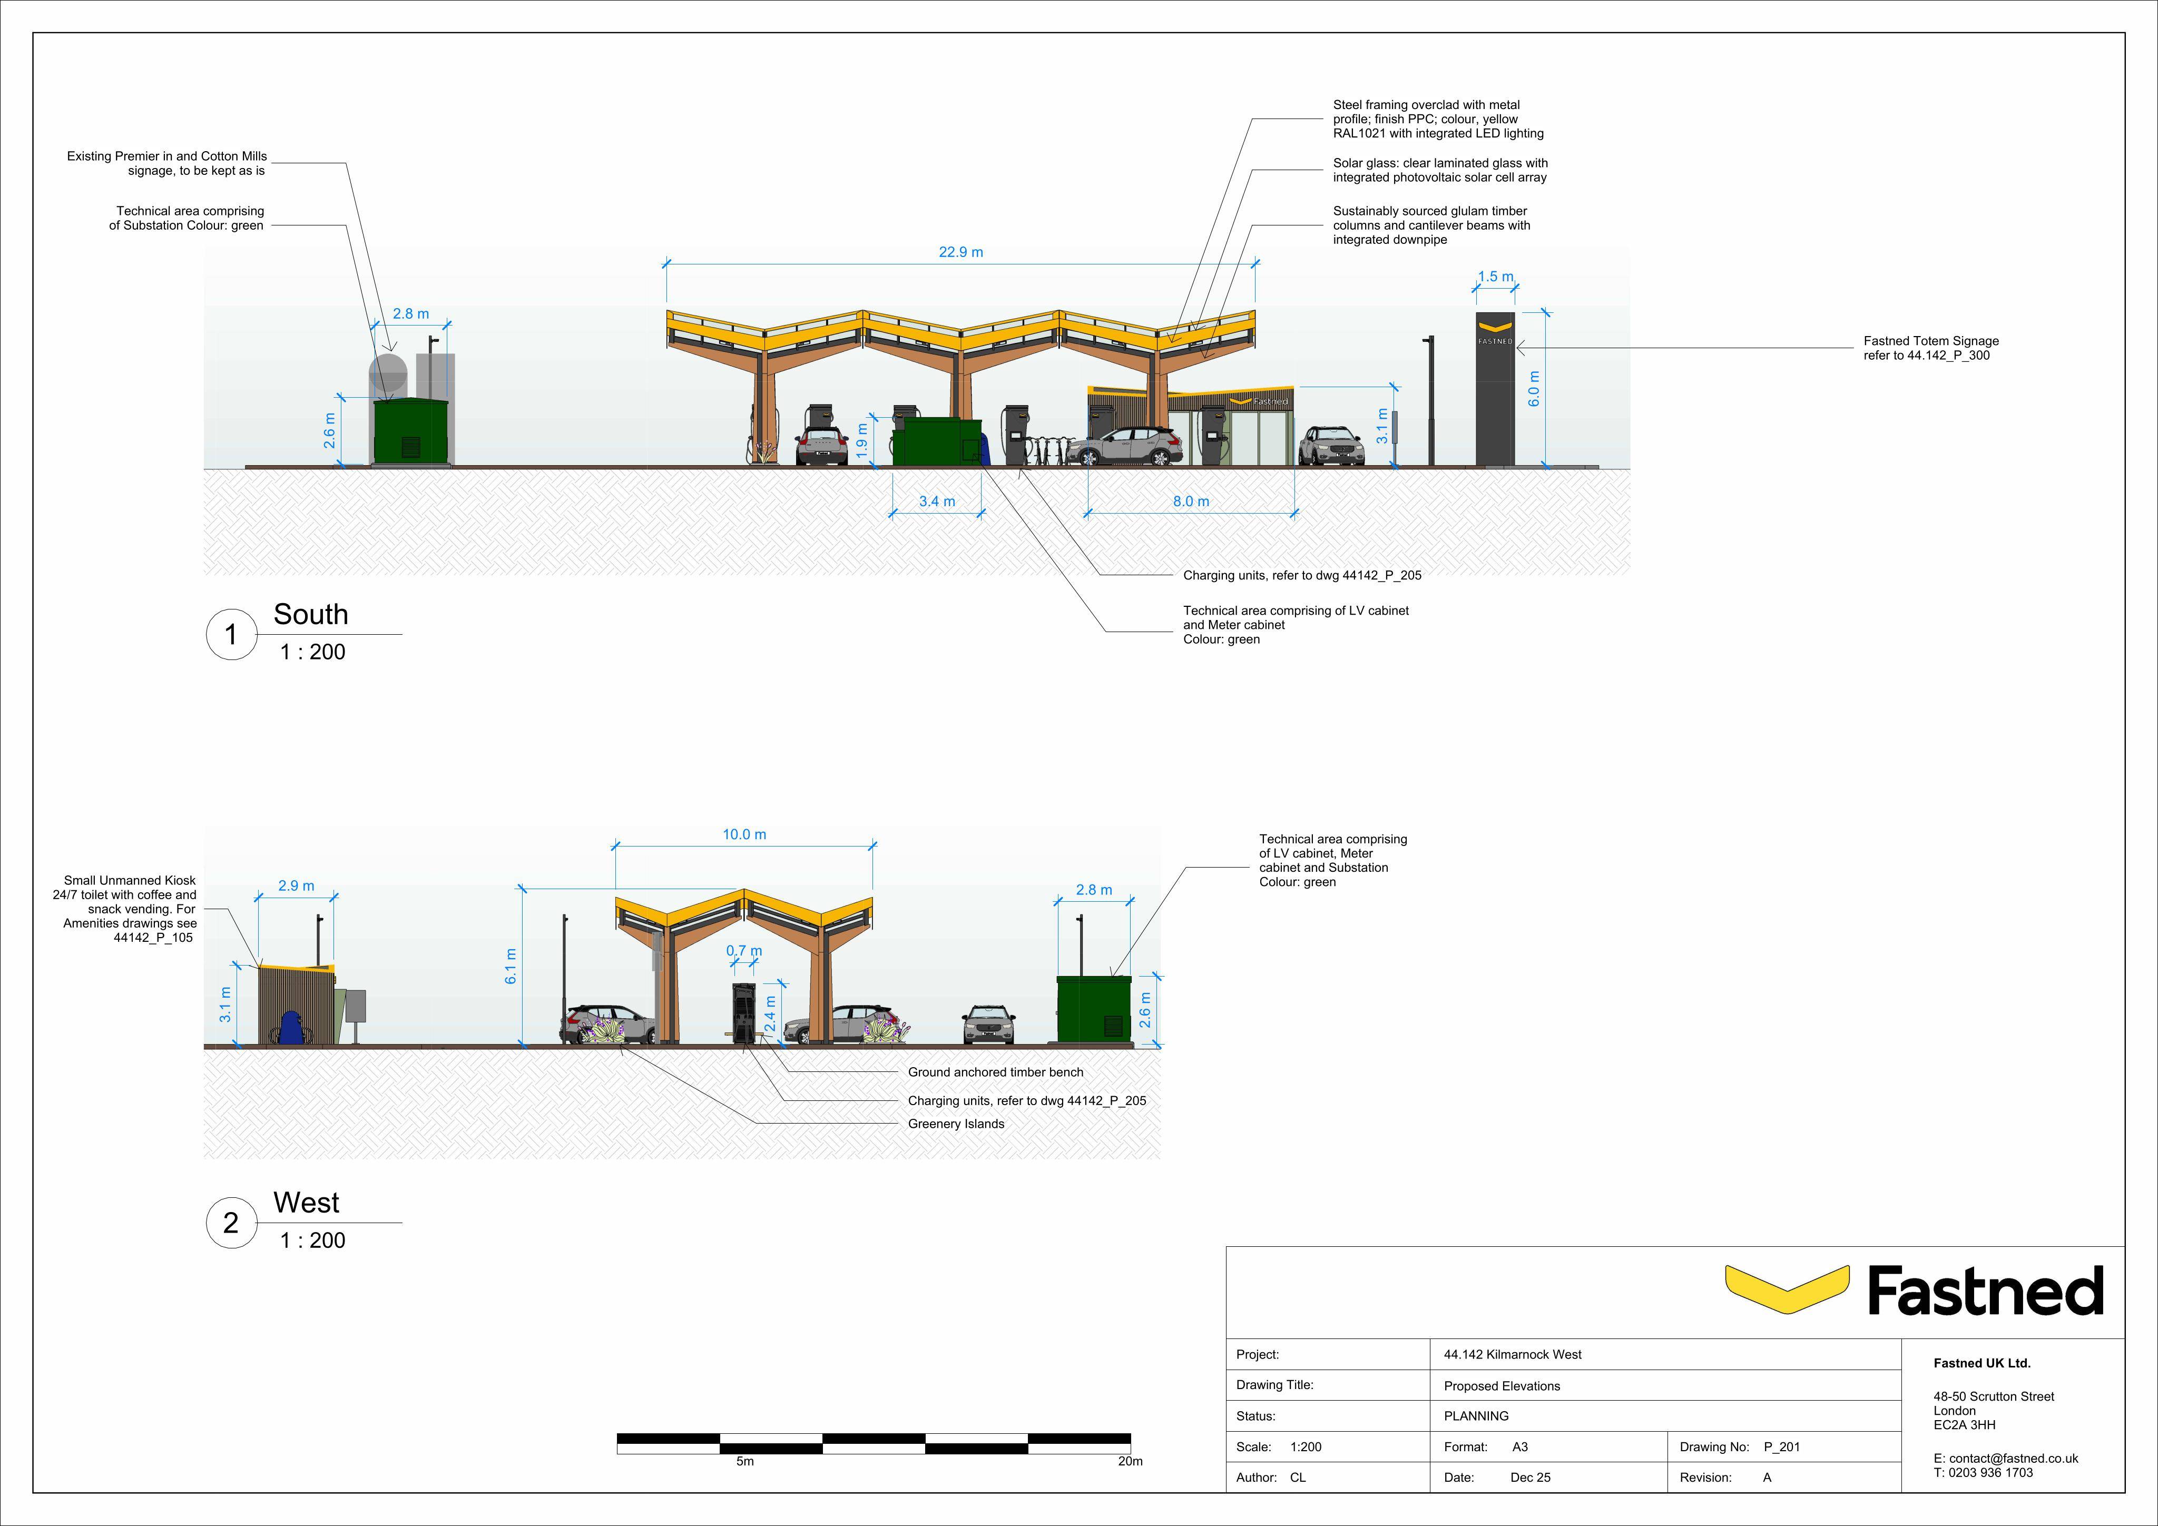Click the Fastned logo chevron in title block

pos(1787,1289)
